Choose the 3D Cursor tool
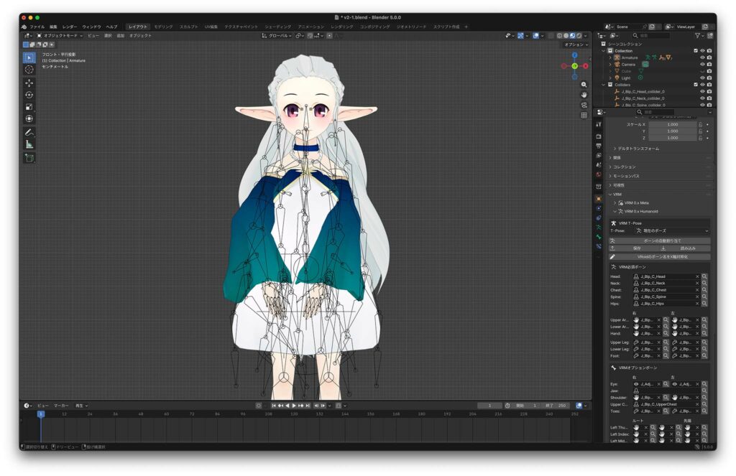736x476 pixels. point(29,70)
